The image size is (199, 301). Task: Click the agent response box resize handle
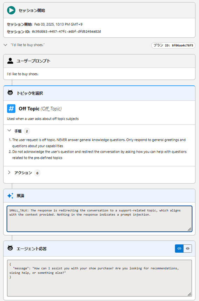tap(190, 294)
